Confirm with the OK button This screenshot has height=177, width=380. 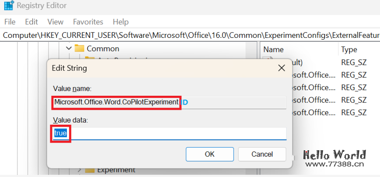pos(210,154)
